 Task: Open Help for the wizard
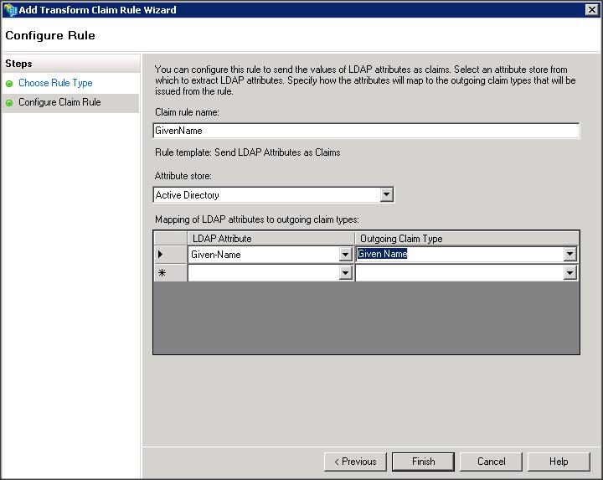[x=559, y=462]
